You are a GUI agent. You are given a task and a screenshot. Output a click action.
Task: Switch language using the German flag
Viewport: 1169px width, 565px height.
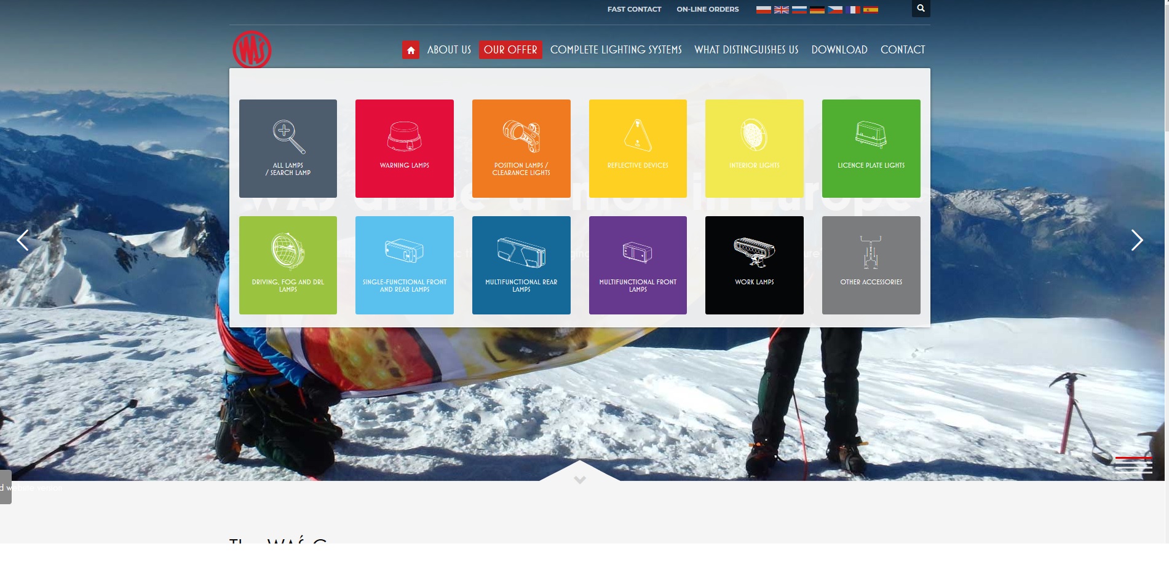click(817, 10)
